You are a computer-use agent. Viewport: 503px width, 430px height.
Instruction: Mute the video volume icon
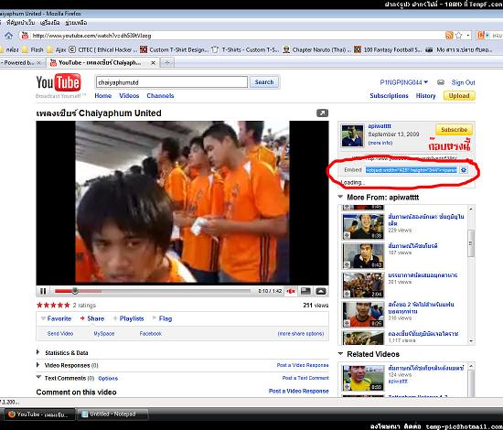pos(291,291)
